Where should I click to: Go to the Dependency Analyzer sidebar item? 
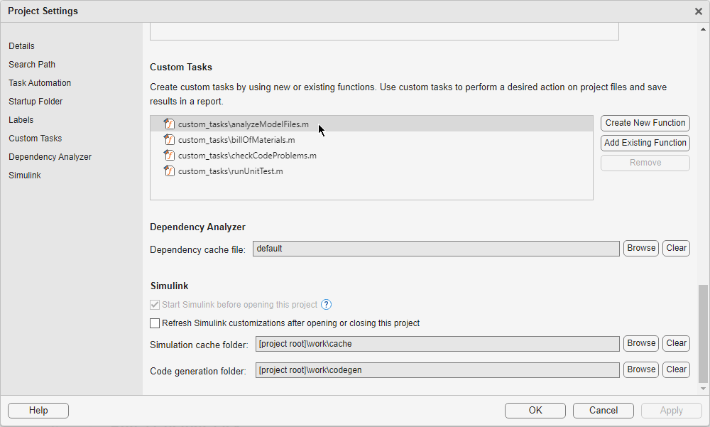pyautogui.click(x=50, y=157)
